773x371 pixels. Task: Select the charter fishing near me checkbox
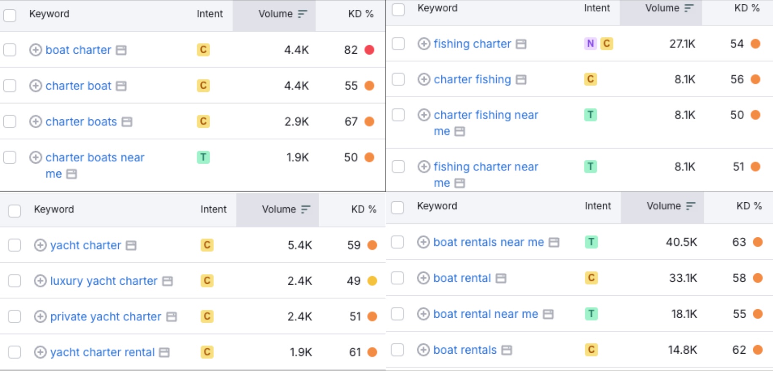pos(398,115)
